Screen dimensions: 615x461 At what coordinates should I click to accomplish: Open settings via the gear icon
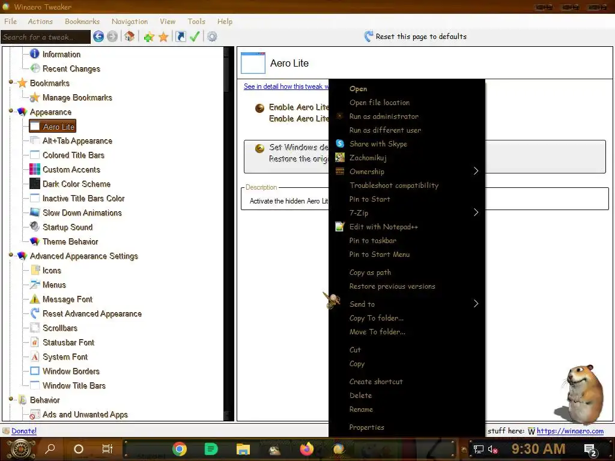coord(212,37)
